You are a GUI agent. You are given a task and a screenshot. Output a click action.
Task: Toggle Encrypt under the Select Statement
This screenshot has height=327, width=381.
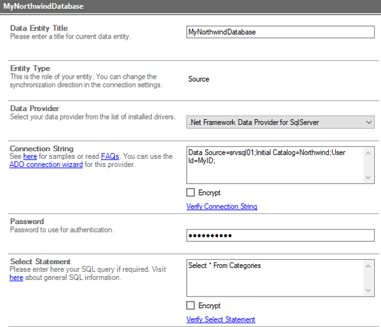point(191,305)
